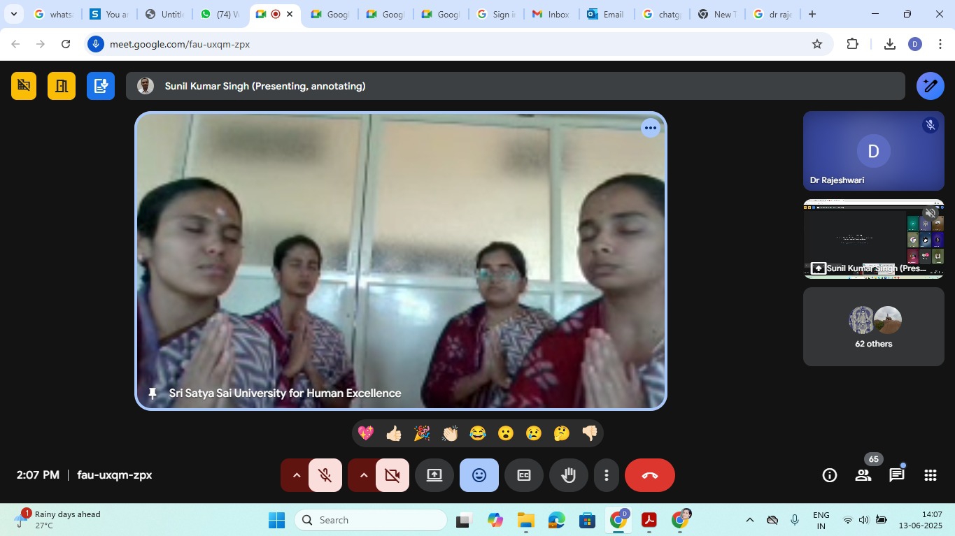
Task: Show the people list with 65 participants
Action: [863, 475]
